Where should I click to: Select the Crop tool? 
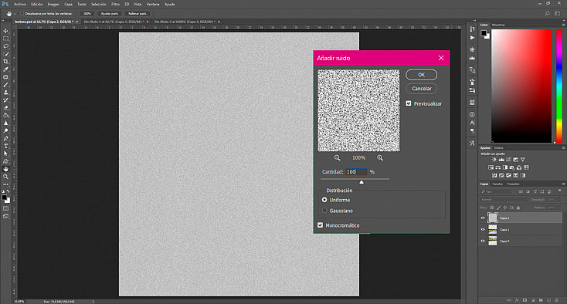click(x=5, y=62)
